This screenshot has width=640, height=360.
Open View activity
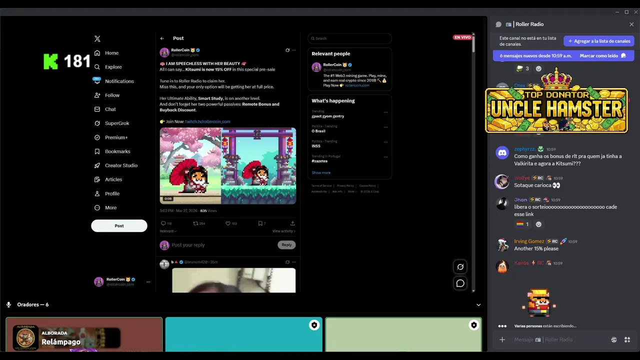coord(284,231)
